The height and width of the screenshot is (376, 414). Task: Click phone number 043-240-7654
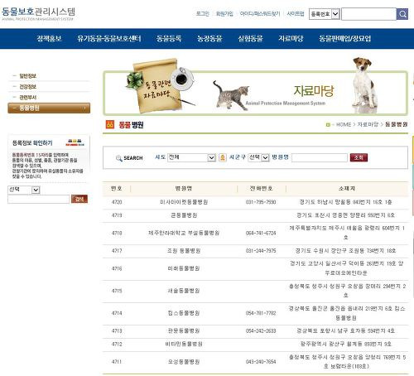tap(261, 362)
